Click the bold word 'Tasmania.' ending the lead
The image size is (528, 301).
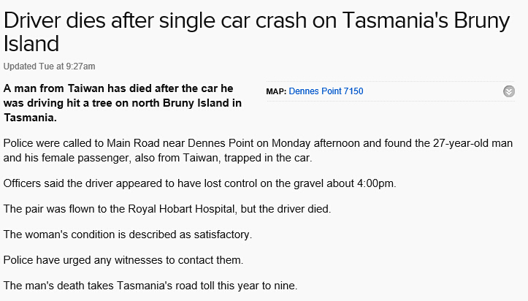click(x=30, y=117)
